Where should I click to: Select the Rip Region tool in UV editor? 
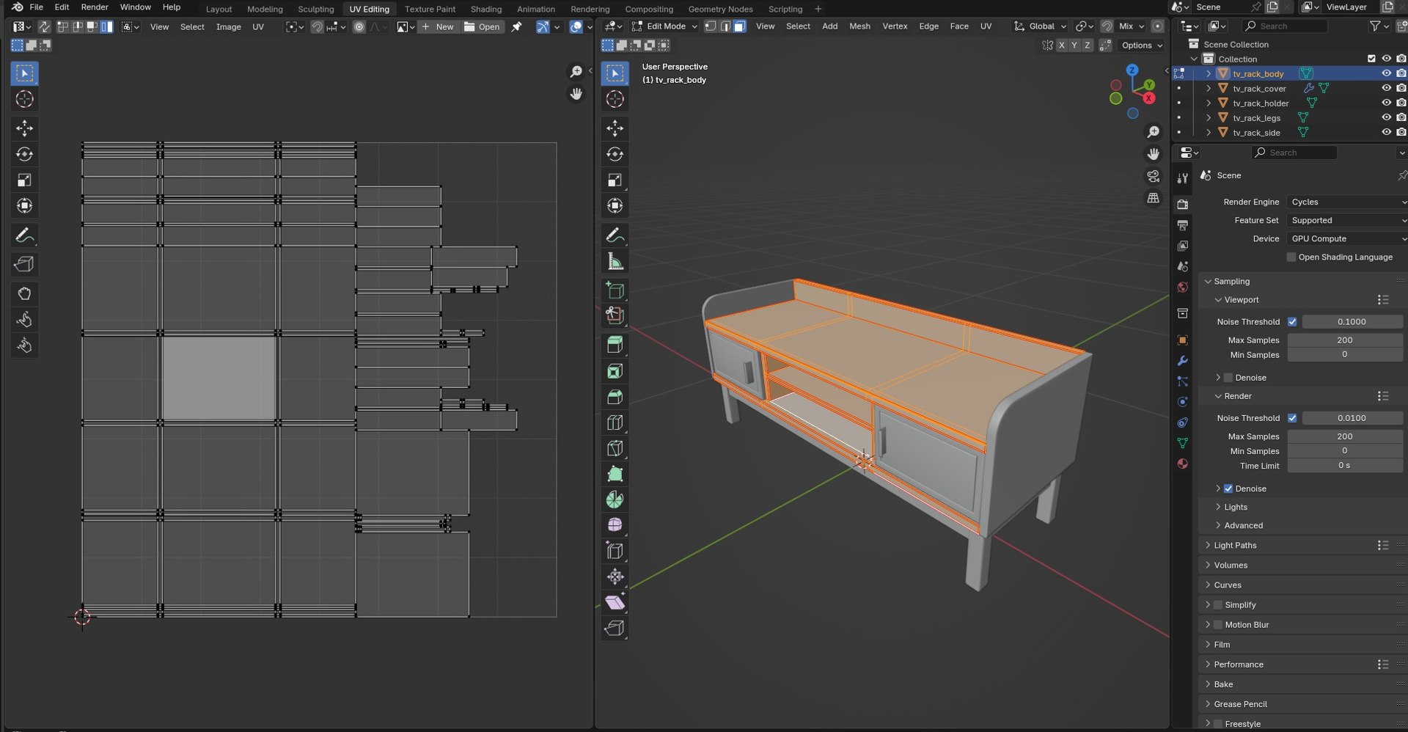[24, 264]
